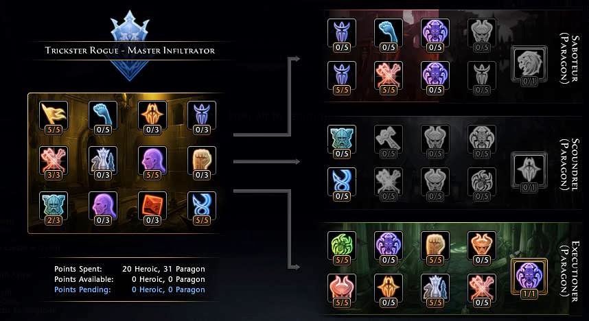589x321 pixels.
Task: Click the blue crown class emblem
Action: (130, 45)
